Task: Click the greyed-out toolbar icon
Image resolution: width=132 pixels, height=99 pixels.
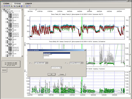Action: pos(24,6)
